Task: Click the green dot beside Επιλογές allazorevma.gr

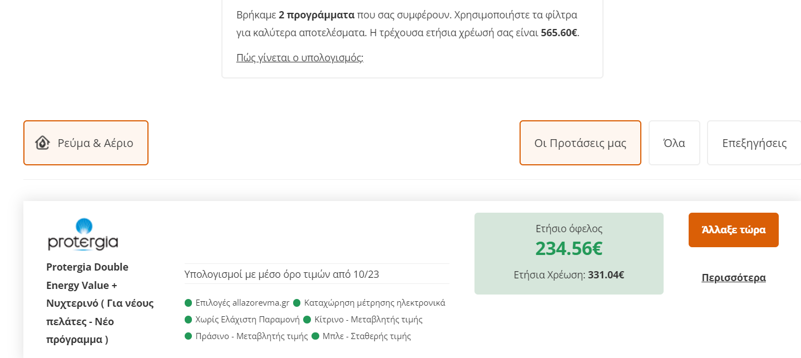Action: [x=188, y=303]
